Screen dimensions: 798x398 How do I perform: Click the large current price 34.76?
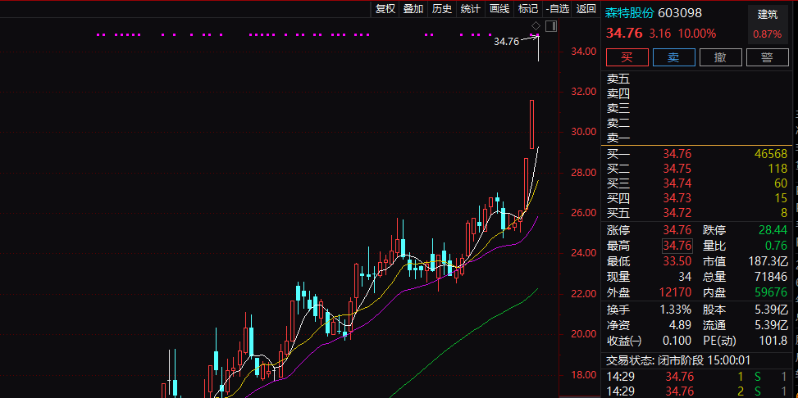coord(624,34)
